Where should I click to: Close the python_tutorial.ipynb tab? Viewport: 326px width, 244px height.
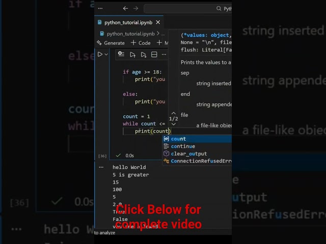point(158,22)
